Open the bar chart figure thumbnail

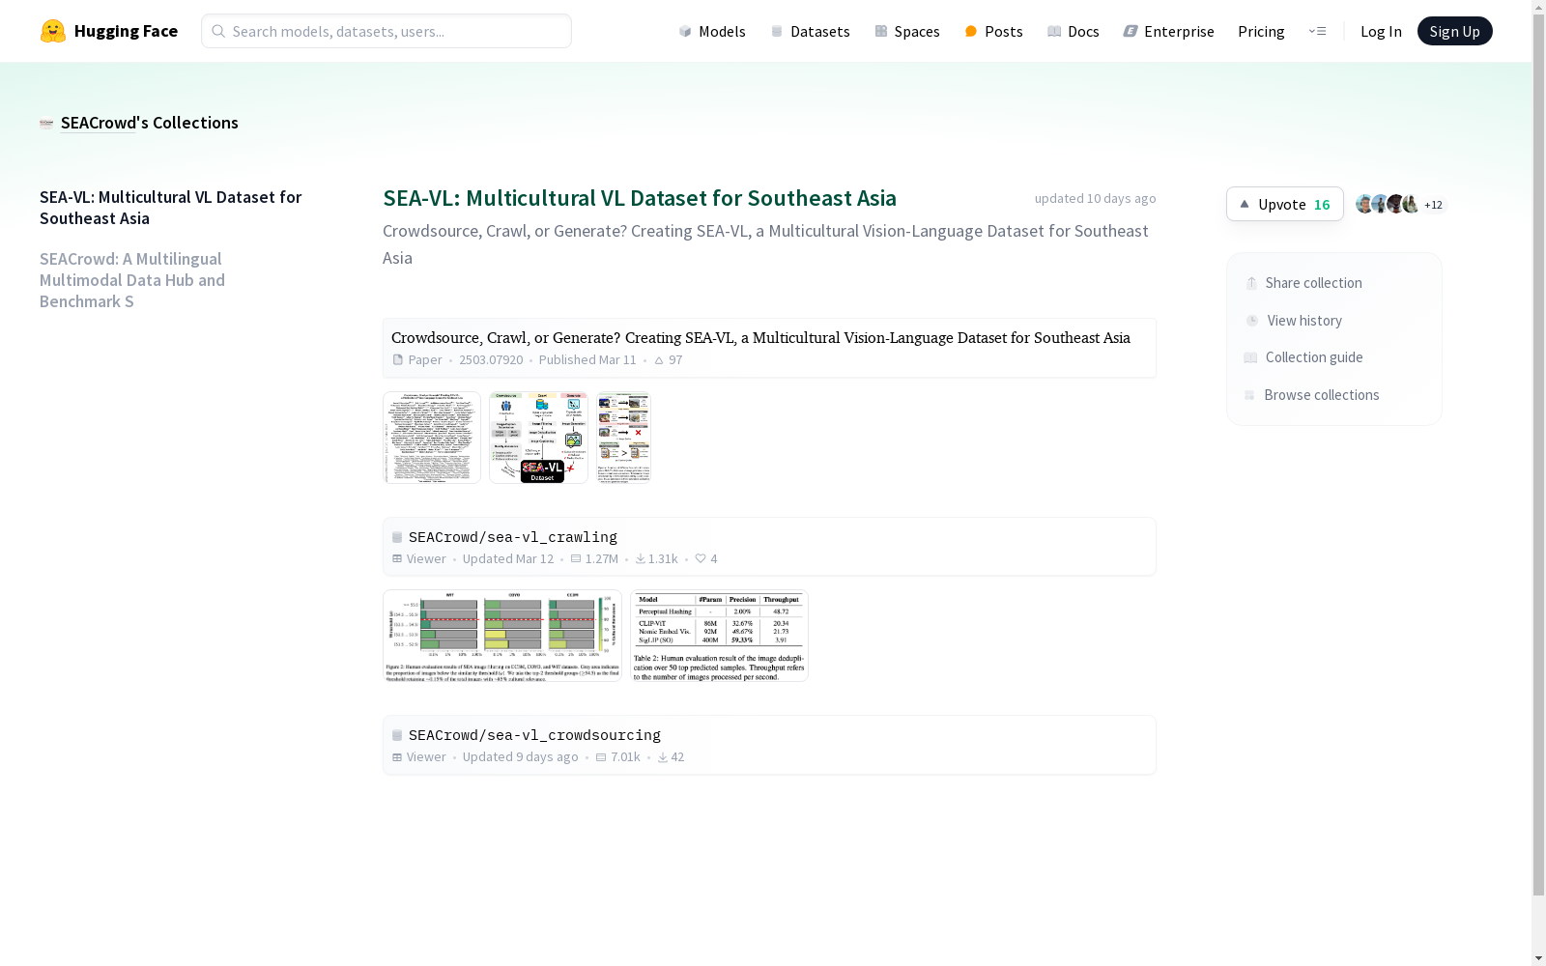pyautogui.click(x=502, y=636)
